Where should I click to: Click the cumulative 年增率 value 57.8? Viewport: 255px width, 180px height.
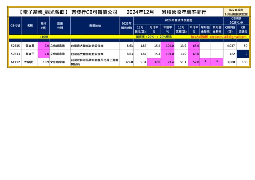[x=194, y=62]
